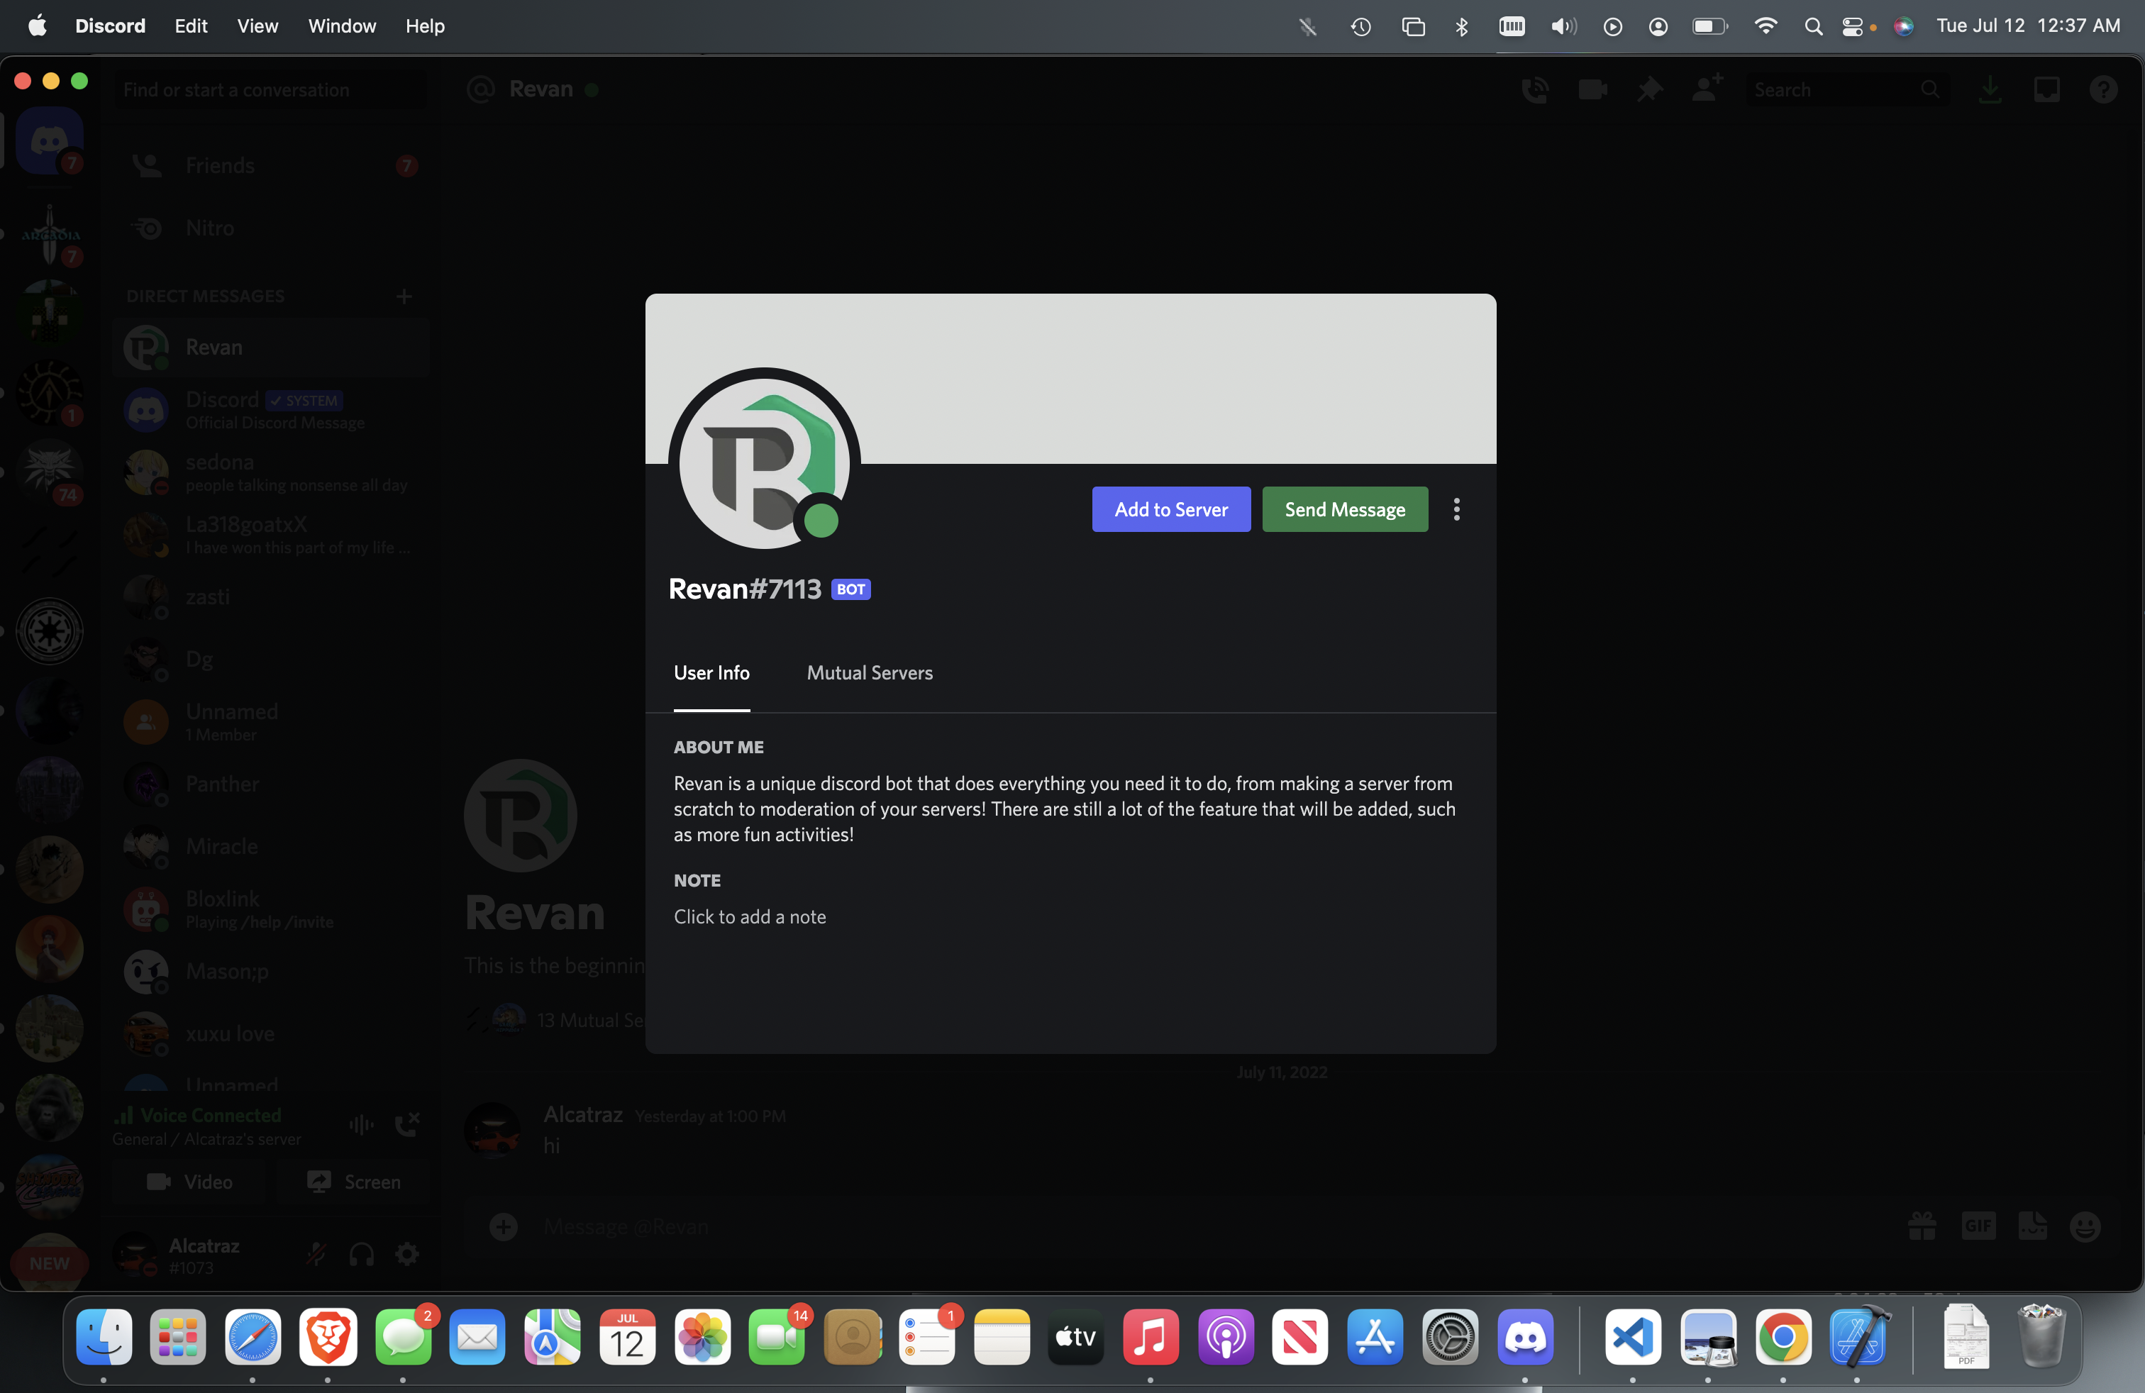Toggle headphones deafen in user panel
Screen dimensions: 2145x1393
pyautogui.click(x=362, y=1253)
